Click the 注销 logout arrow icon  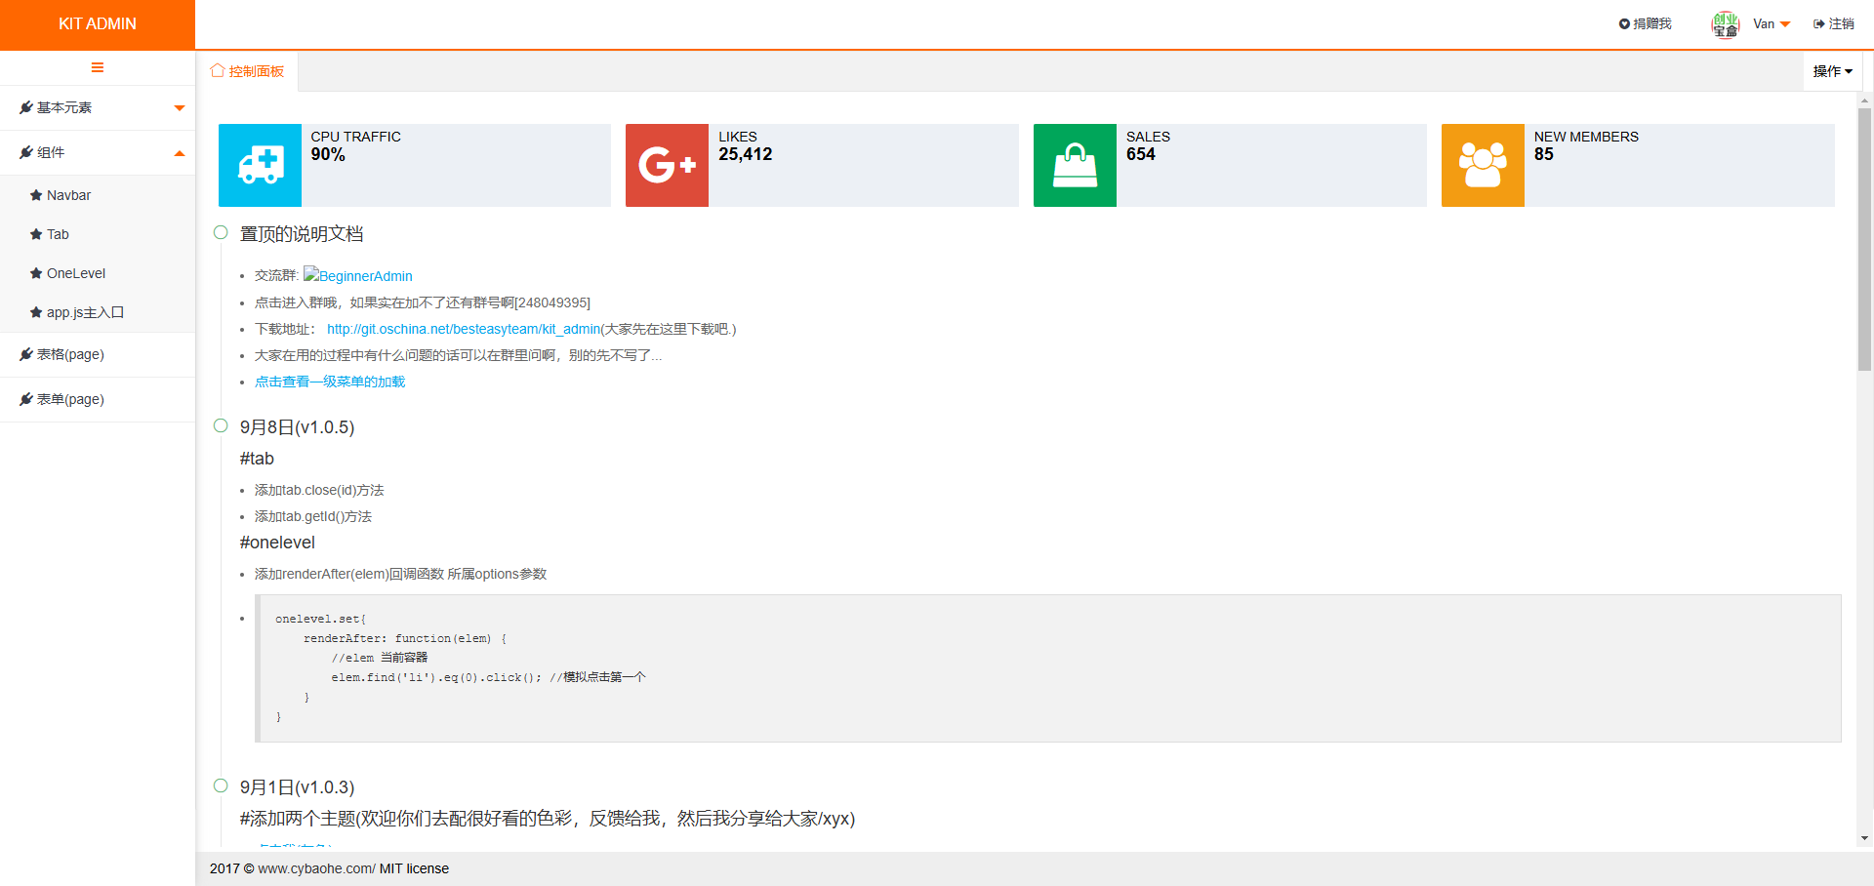coord(1819,24)
